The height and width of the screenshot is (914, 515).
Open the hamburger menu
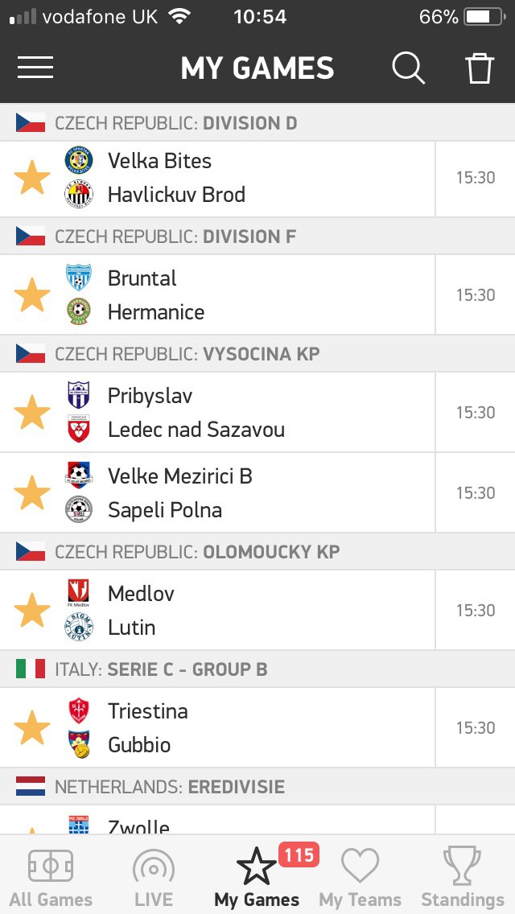35,68
